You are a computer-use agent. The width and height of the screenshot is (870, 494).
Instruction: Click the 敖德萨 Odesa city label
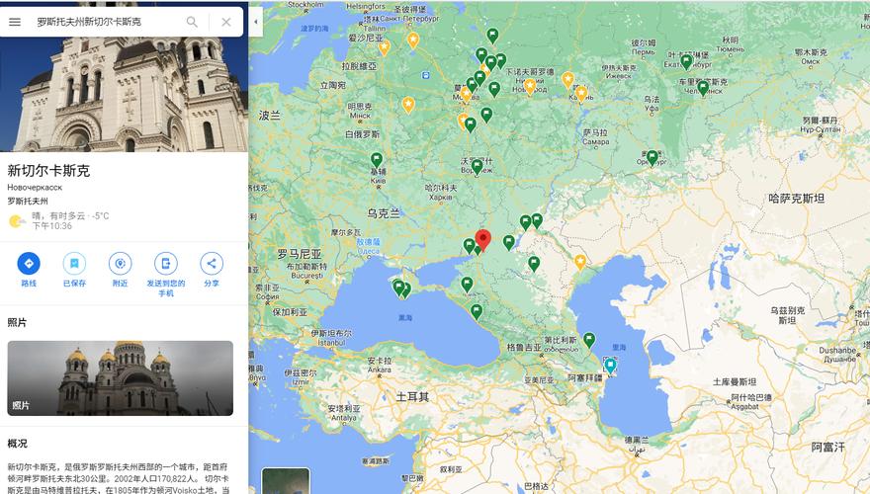click(369, 246)
